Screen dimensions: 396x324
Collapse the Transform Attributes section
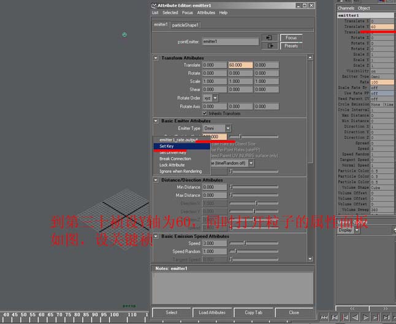156,58
